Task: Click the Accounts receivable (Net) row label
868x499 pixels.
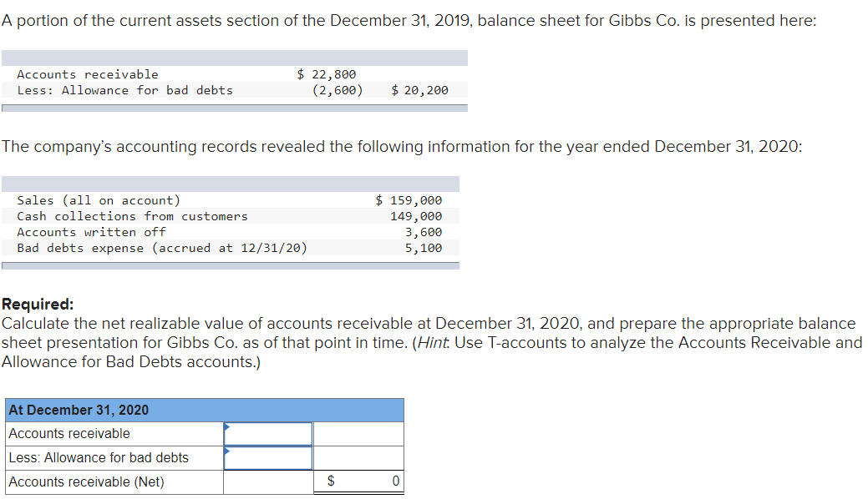Action: click(74, 481)
